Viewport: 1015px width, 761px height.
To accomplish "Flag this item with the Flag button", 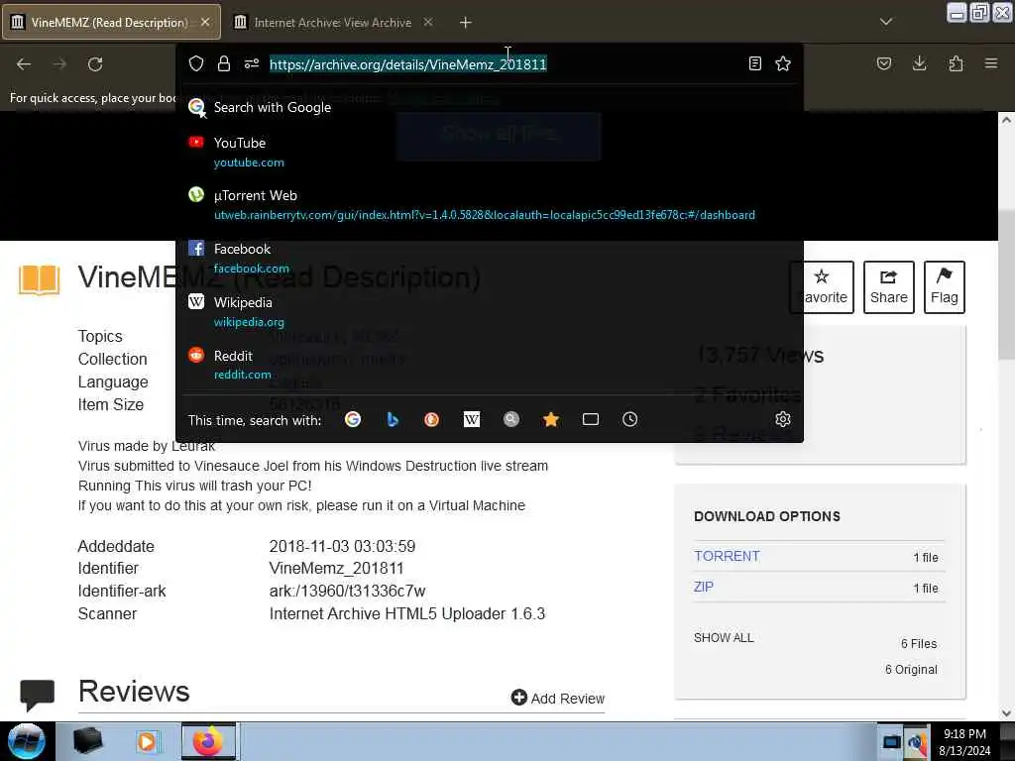I will coord(944,286).
